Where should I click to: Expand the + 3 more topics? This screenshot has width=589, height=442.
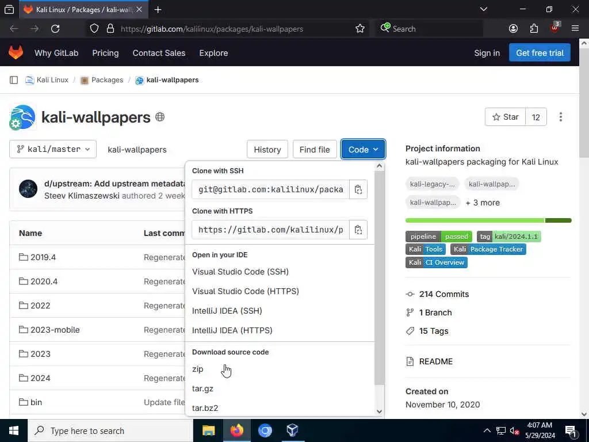[483, 203]
